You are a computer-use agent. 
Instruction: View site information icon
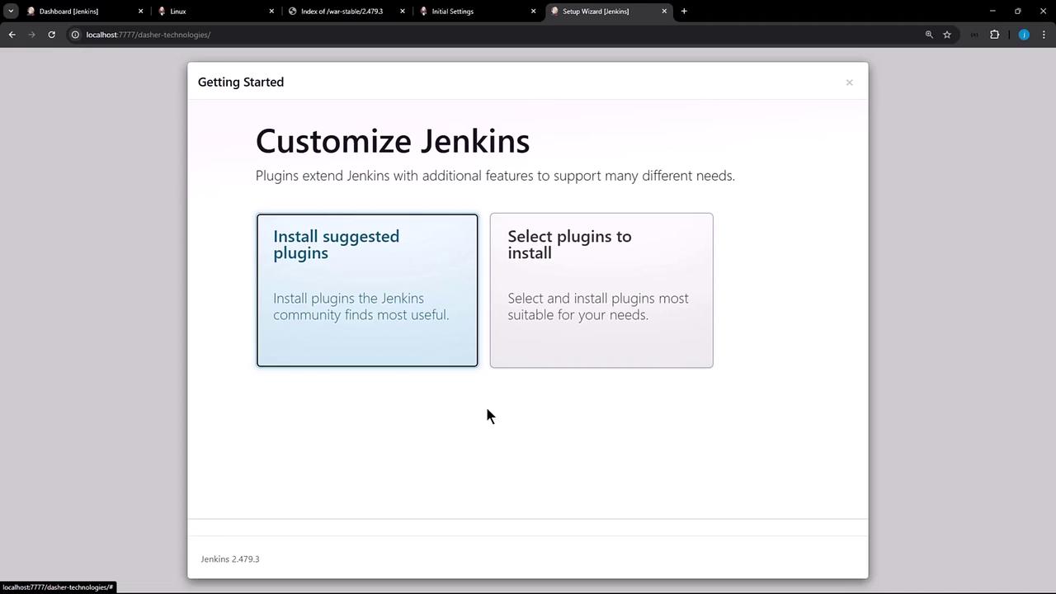75,35
